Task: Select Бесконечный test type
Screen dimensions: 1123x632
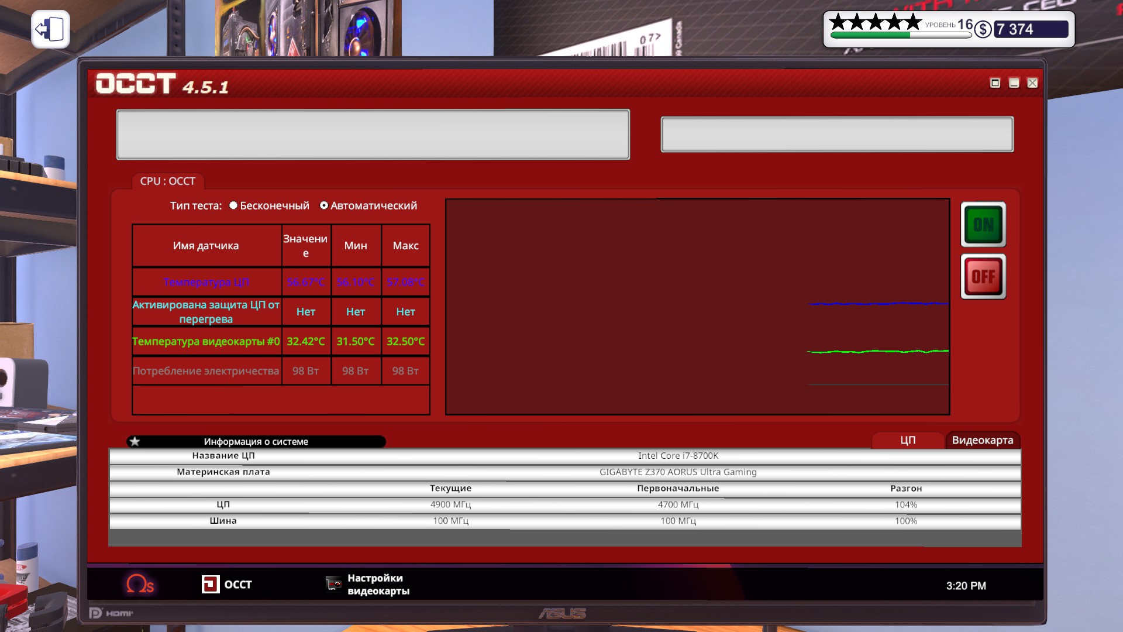Action: pyautogui.click(x=233, y=205)
